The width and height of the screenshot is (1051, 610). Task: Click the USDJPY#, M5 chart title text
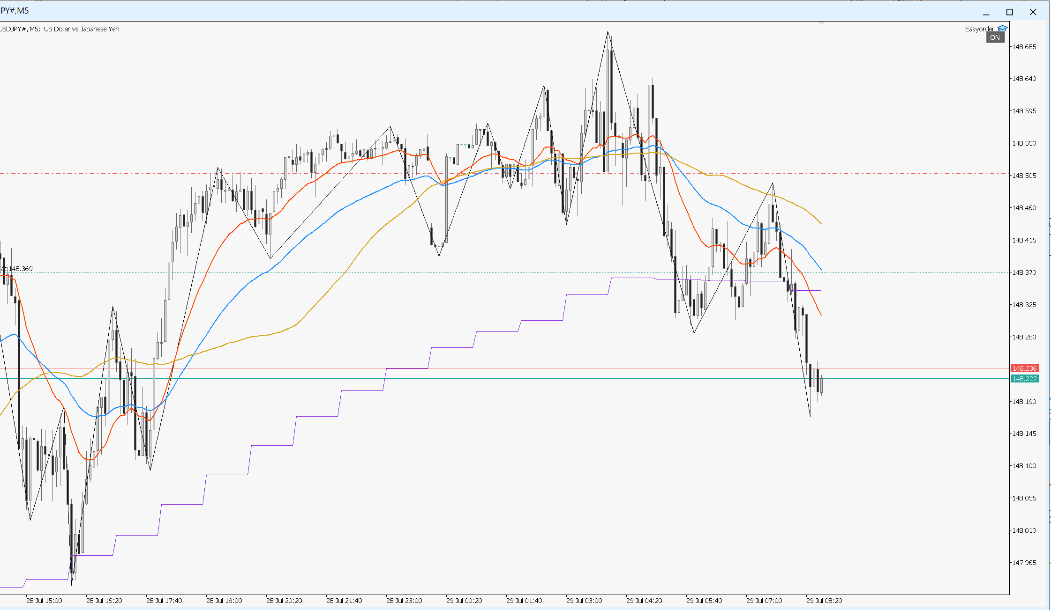click(x=60, y=29)
